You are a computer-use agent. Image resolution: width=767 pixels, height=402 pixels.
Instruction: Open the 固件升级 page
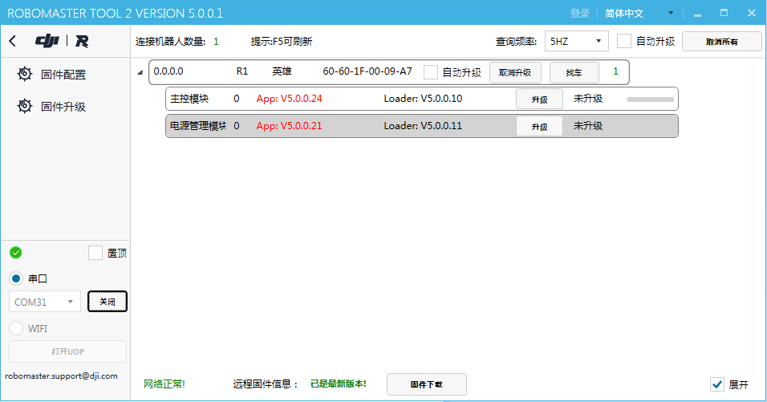(63, 107)
